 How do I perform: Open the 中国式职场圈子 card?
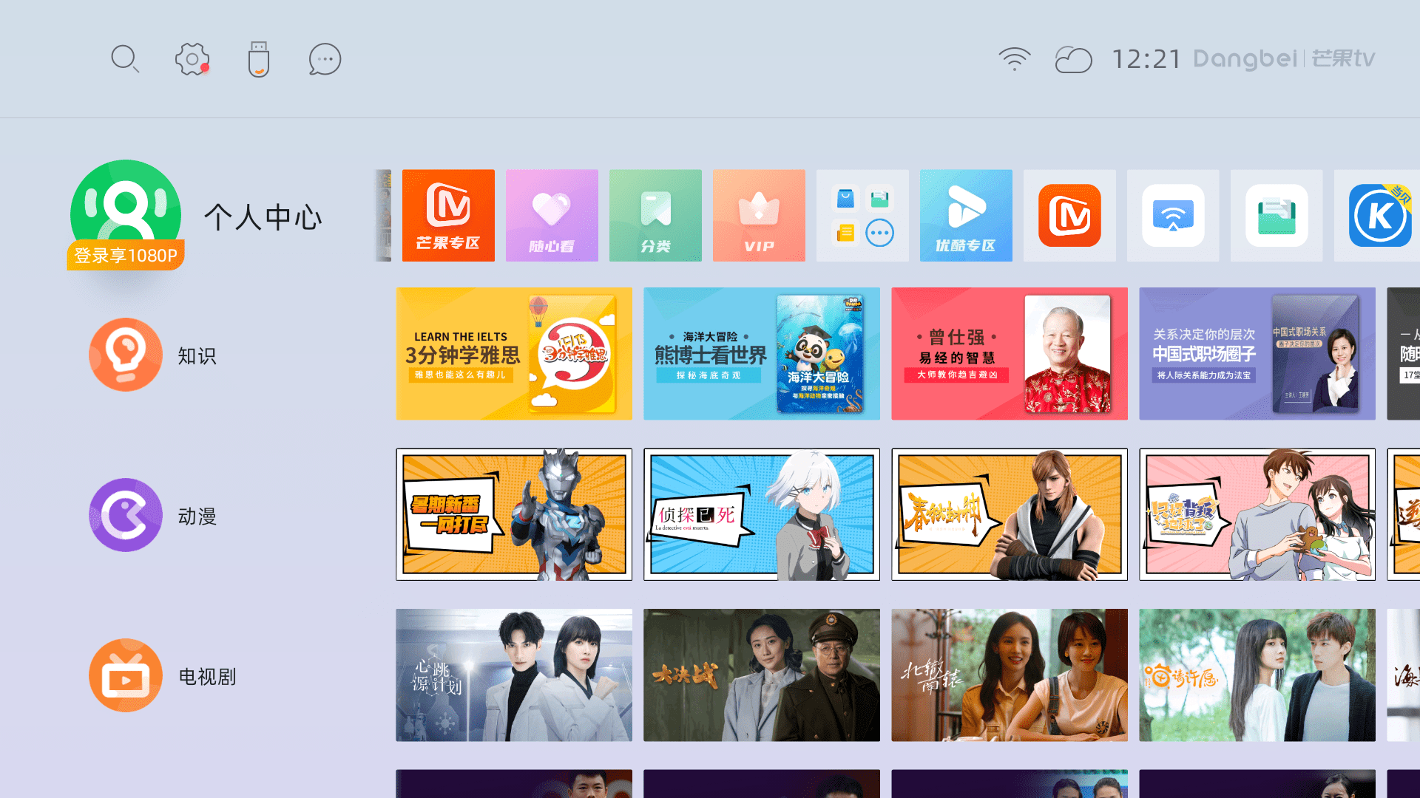tap(1257, 354)
